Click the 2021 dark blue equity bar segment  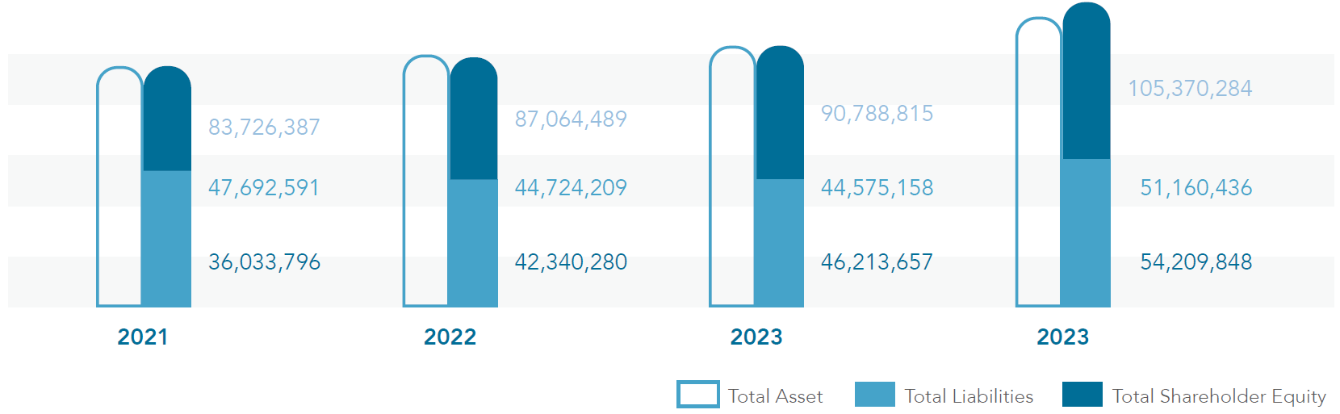(x=167, y=121)
